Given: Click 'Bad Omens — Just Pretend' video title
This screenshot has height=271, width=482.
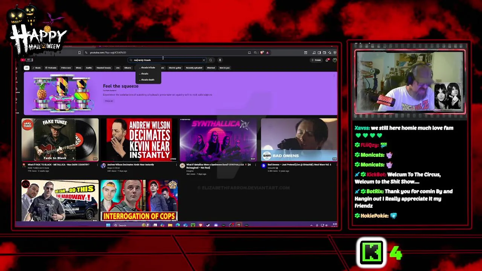Looking at the screenshot, I should click(x=299, y=164).
